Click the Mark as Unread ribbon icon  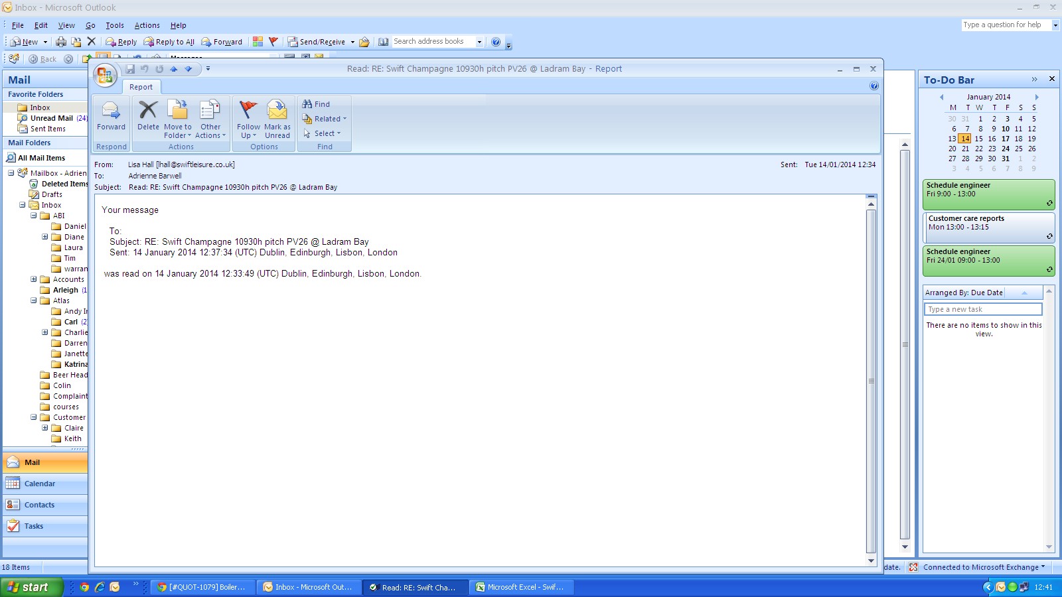277,119
